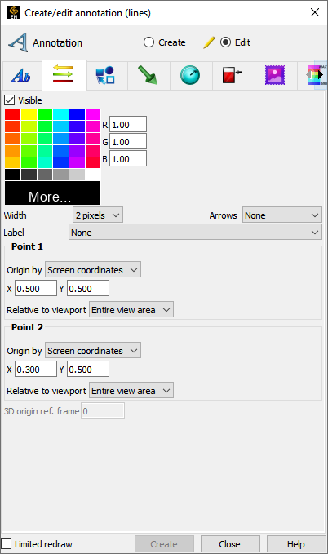Viewport: 328px width, 554px height.
Task: Click the disabled Create button
Action: pos(164,544)
